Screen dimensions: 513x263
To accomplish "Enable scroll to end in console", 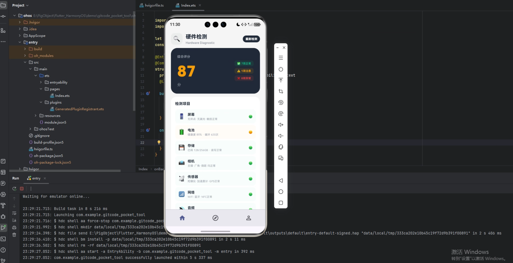I will click(x=14, y=220).
